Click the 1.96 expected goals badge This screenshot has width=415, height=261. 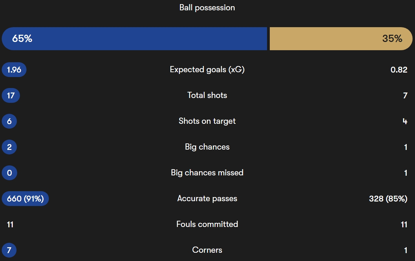click(14, 70)
